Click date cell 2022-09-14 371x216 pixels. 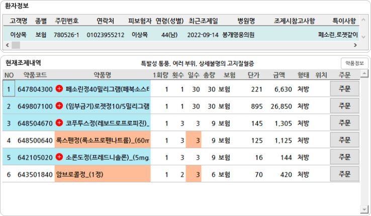coord(203,35)
